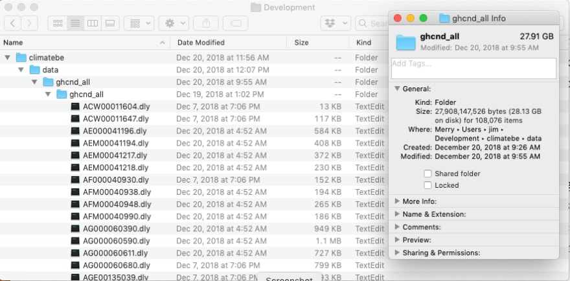Sort by the Name column header
The height and width of the screenshot is (281, 570).
click(85, 43)
